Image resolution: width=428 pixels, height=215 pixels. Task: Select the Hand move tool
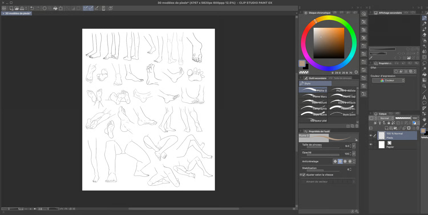click(x=424, y=119)
